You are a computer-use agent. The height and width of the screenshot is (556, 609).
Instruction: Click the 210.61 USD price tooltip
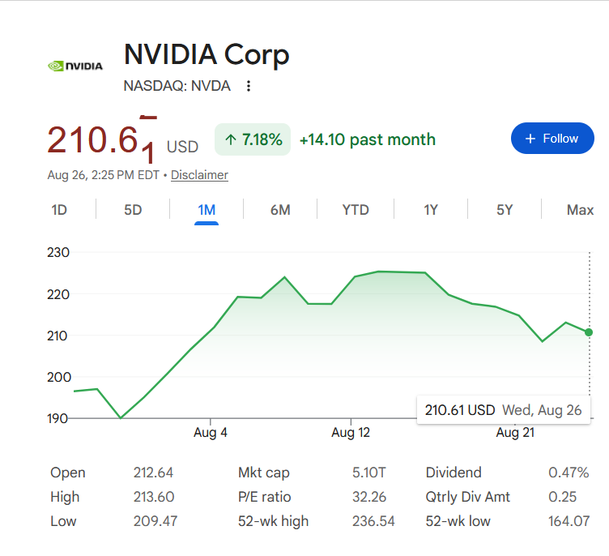coord(504,410)
